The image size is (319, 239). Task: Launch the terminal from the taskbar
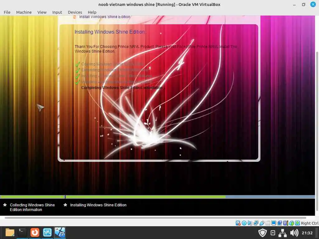pos(22,232)
